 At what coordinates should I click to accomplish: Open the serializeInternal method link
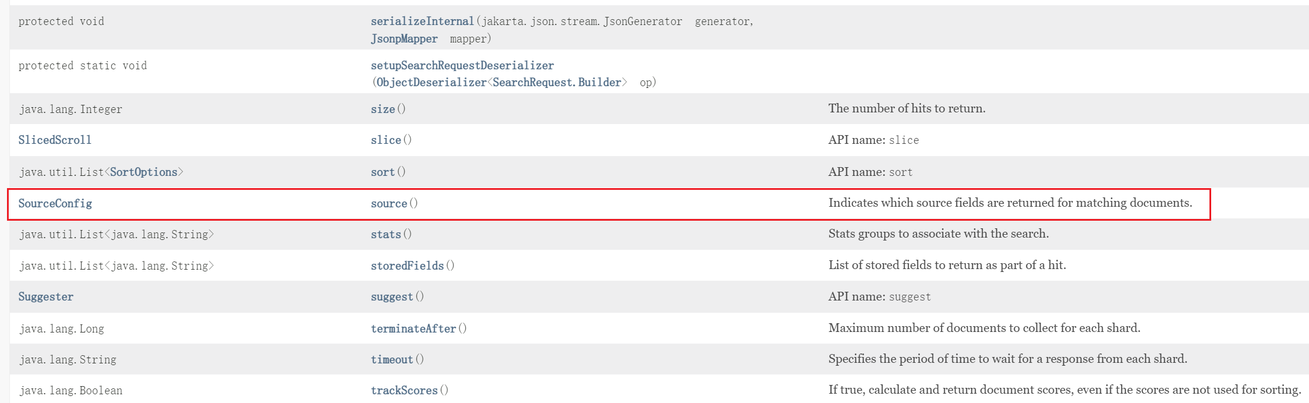pyautogui.click(x=422, y=22)
